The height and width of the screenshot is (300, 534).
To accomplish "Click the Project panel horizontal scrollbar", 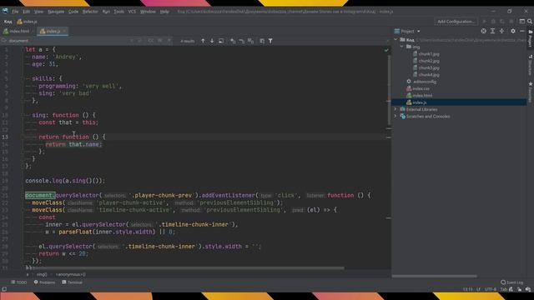I will (434, 276).
